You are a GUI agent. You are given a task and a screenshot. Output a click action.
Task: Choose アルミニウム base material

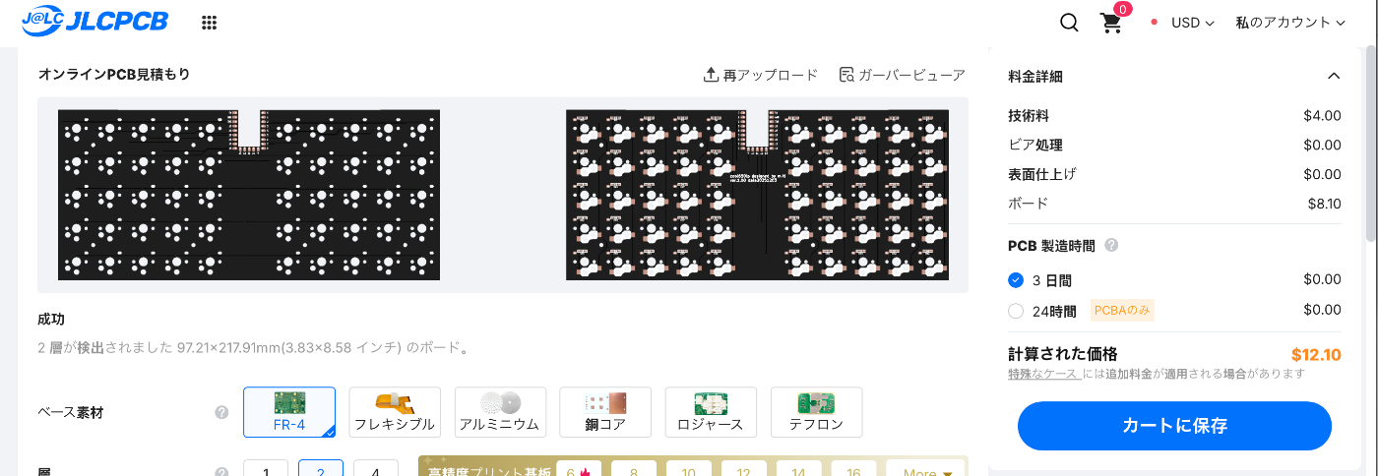click(x=500, y=412)
